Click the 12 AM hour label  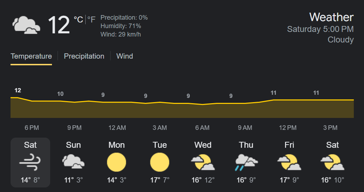pos(117,128)
